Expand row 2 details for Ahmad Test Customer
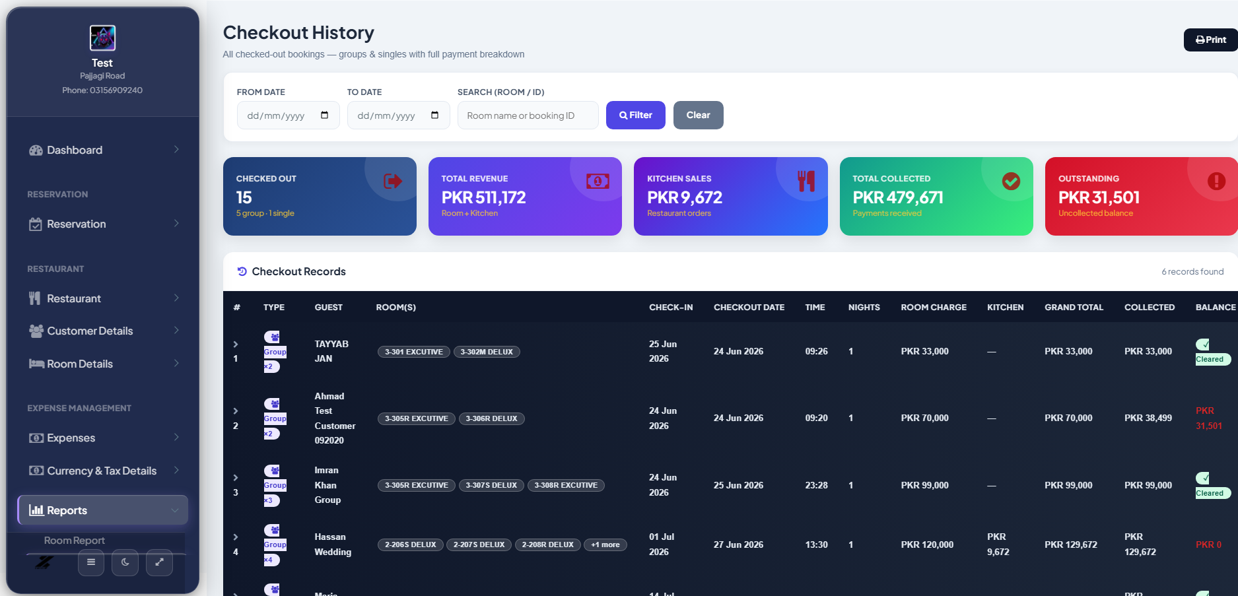Viewport: 1238px width, 596px height. 236,411
